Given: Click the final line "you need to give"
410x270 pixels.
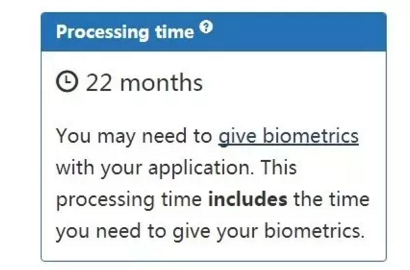Looking at the screenshot, I should pos(128,231).
